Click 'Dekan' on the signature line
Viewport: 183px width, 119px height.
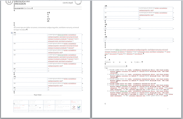point(108,62)
